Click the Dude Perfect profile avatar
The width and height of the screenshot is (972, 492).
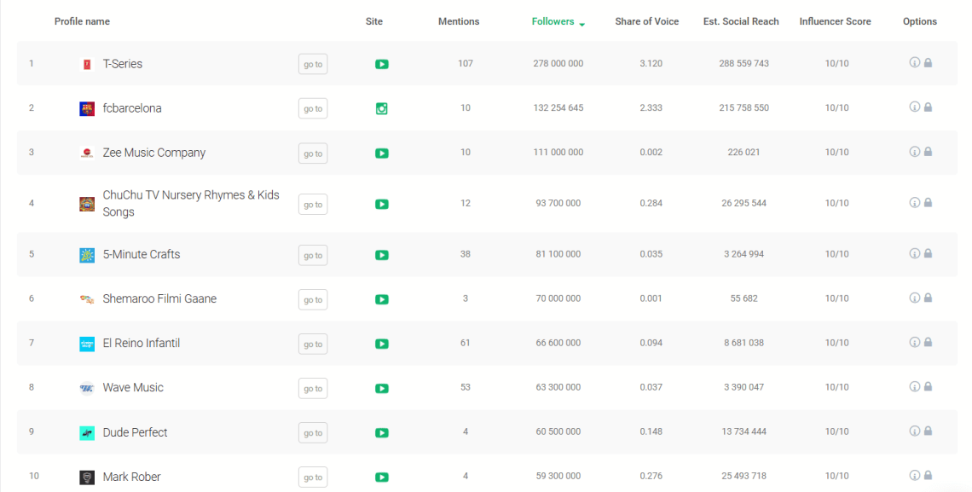87,432
